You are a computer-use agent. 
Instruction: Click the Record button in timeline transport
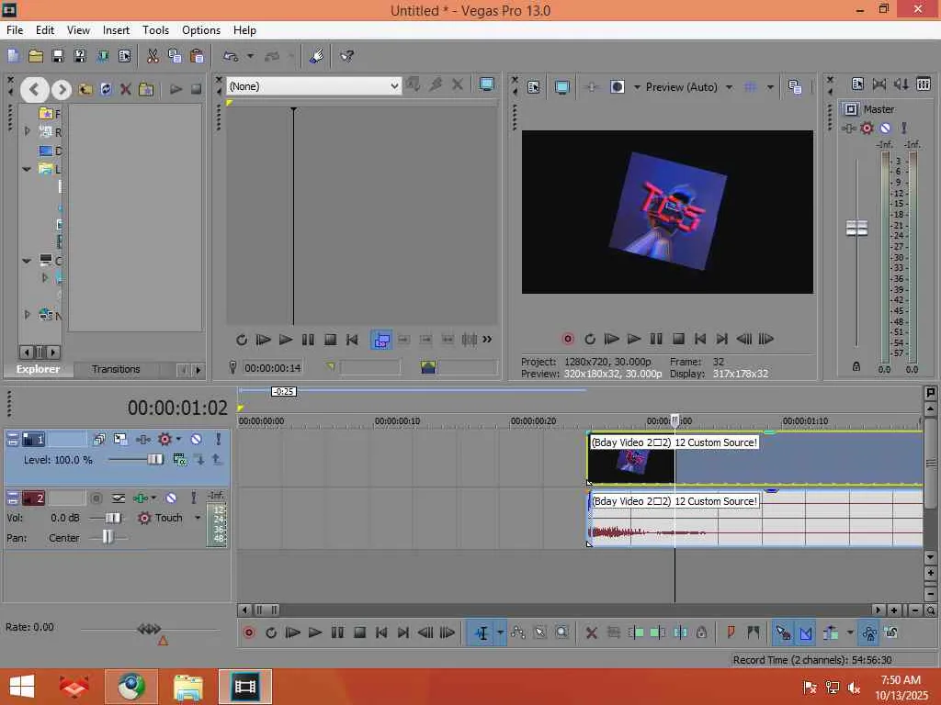248,632
